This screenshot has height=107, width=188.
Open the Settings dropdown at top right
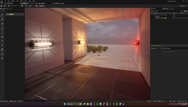(x=184, y=6)
